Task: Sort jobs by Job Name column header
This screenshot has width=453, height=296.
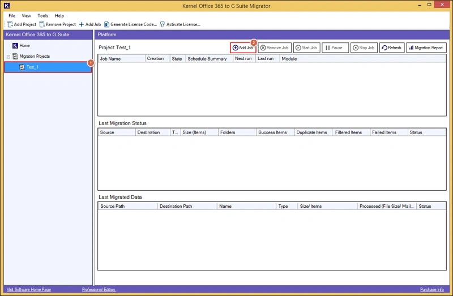Action: click(110, 59)
